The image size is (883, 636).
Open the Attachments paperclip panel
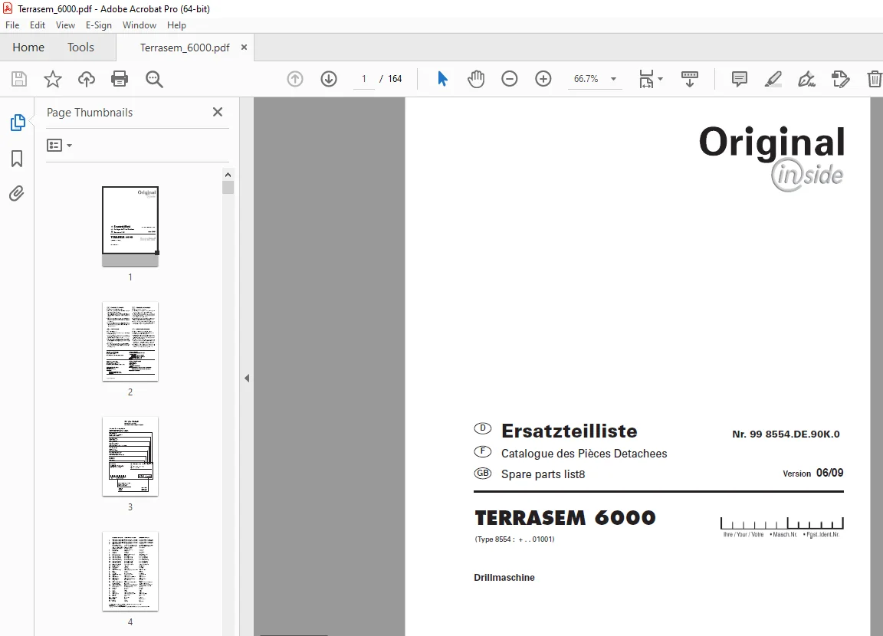(x=17, y=194)
